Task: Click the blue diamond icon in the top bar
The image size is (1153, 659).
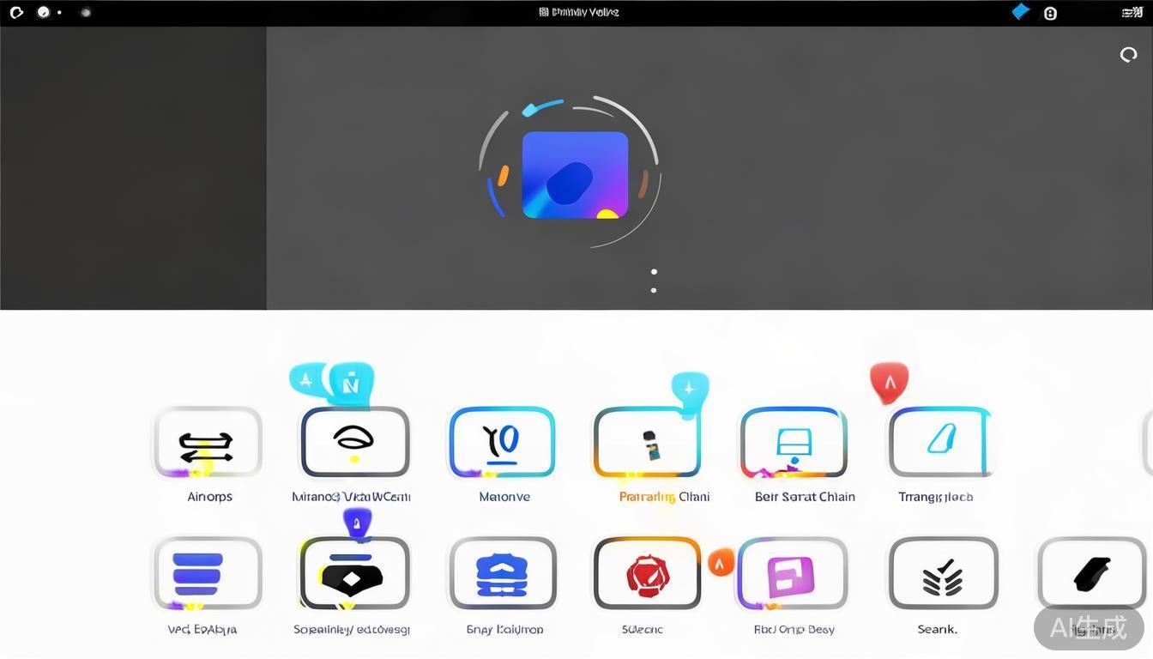Action: tap(1020, 12)
